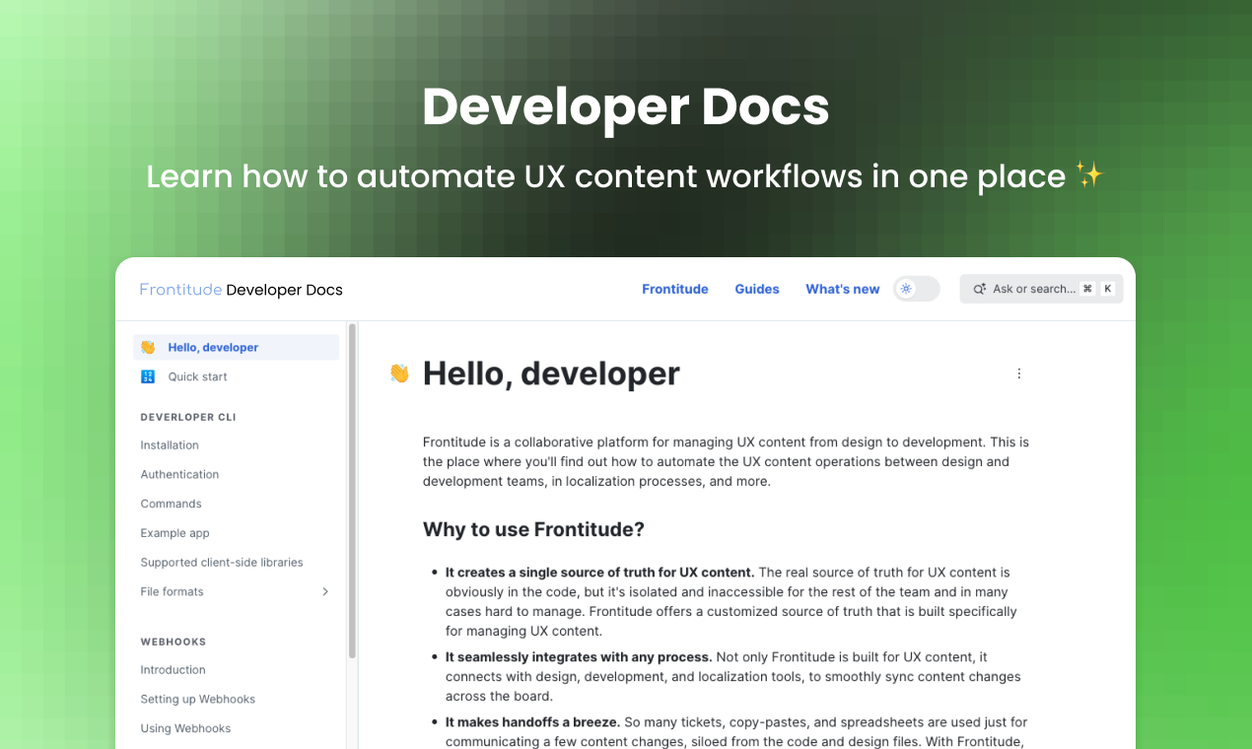Open the Installation page
The width and height of the screenshot is (1252, 749).
tap(170, 445)
